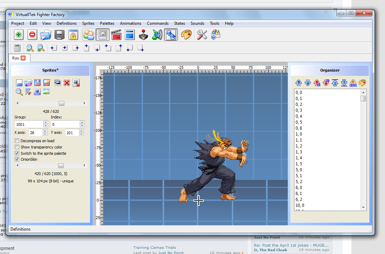Click the crop sprite scissors icon
This screenshot has height=254, width=385.
click(28, 92)
